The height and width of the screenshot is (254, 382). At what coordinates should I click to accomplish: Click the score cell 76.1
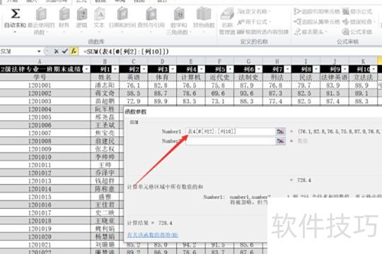134,85
